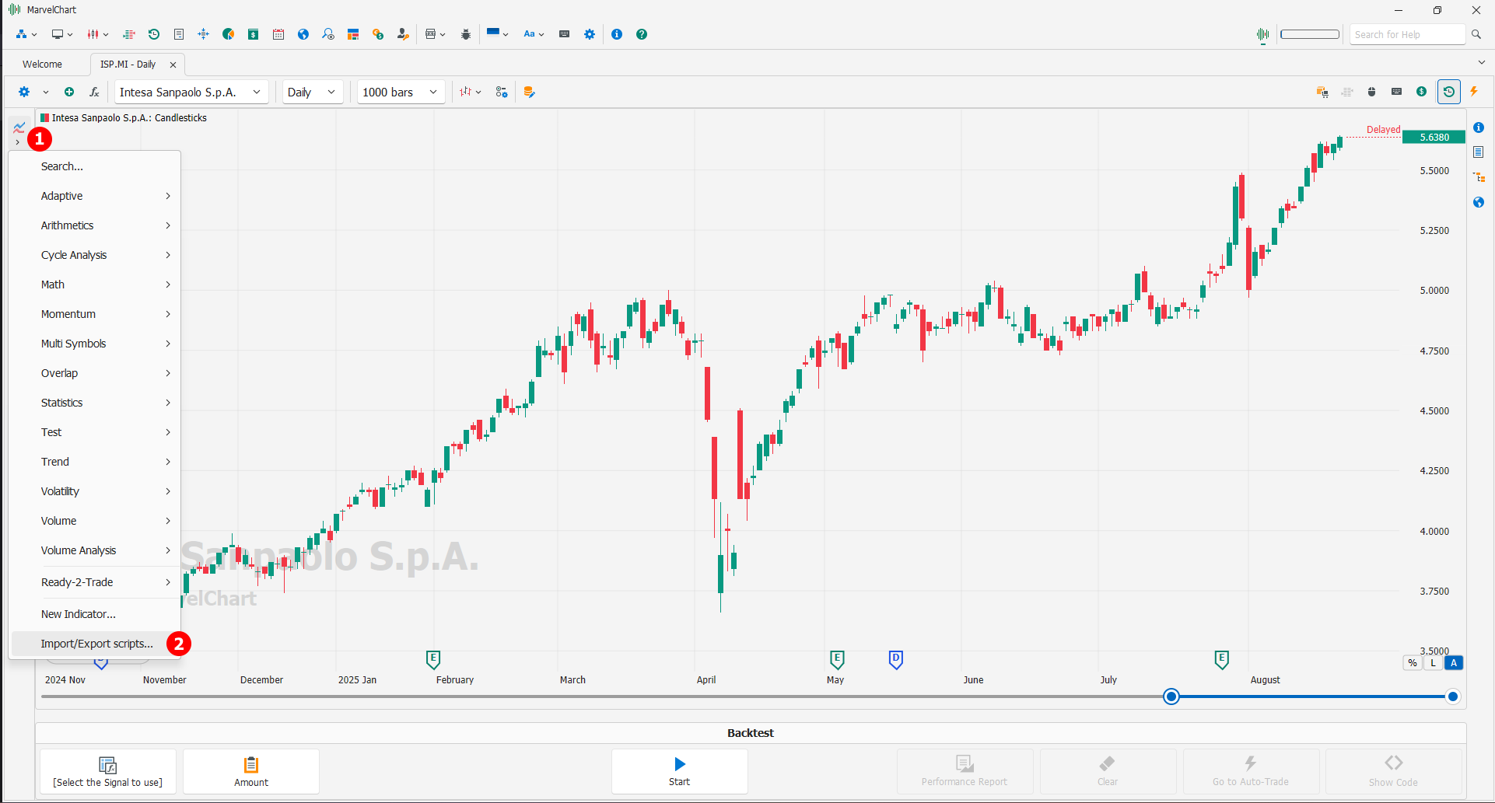1495x803 pixels.
Task: Open the economic calendar icon
Action: (x=278, y=34)
